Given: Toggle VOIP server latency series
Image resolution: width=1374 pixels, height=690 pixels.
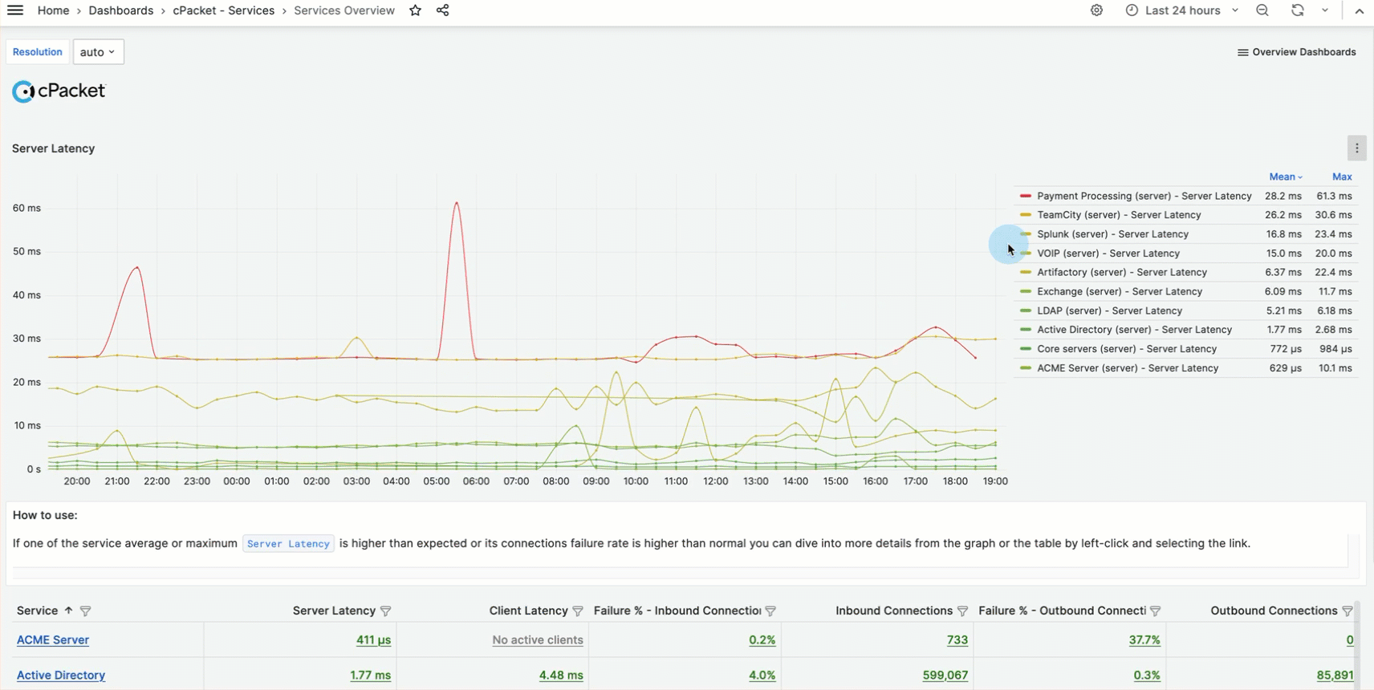Looking at the screenshot, I should click(1108, 254).
